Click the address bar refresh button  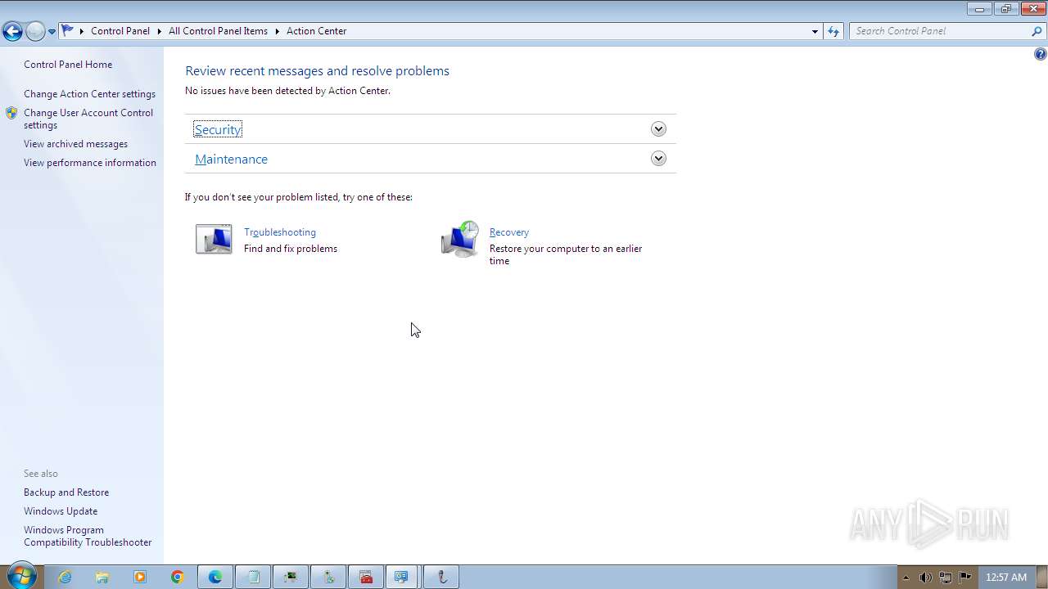(833, 31)
